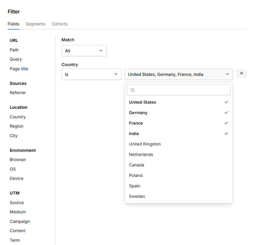The height and width of the screenshot is (245, 255).
Task: Choose Campaign under UTM fields
Action: pyautogui.click(x=20, y=221)
